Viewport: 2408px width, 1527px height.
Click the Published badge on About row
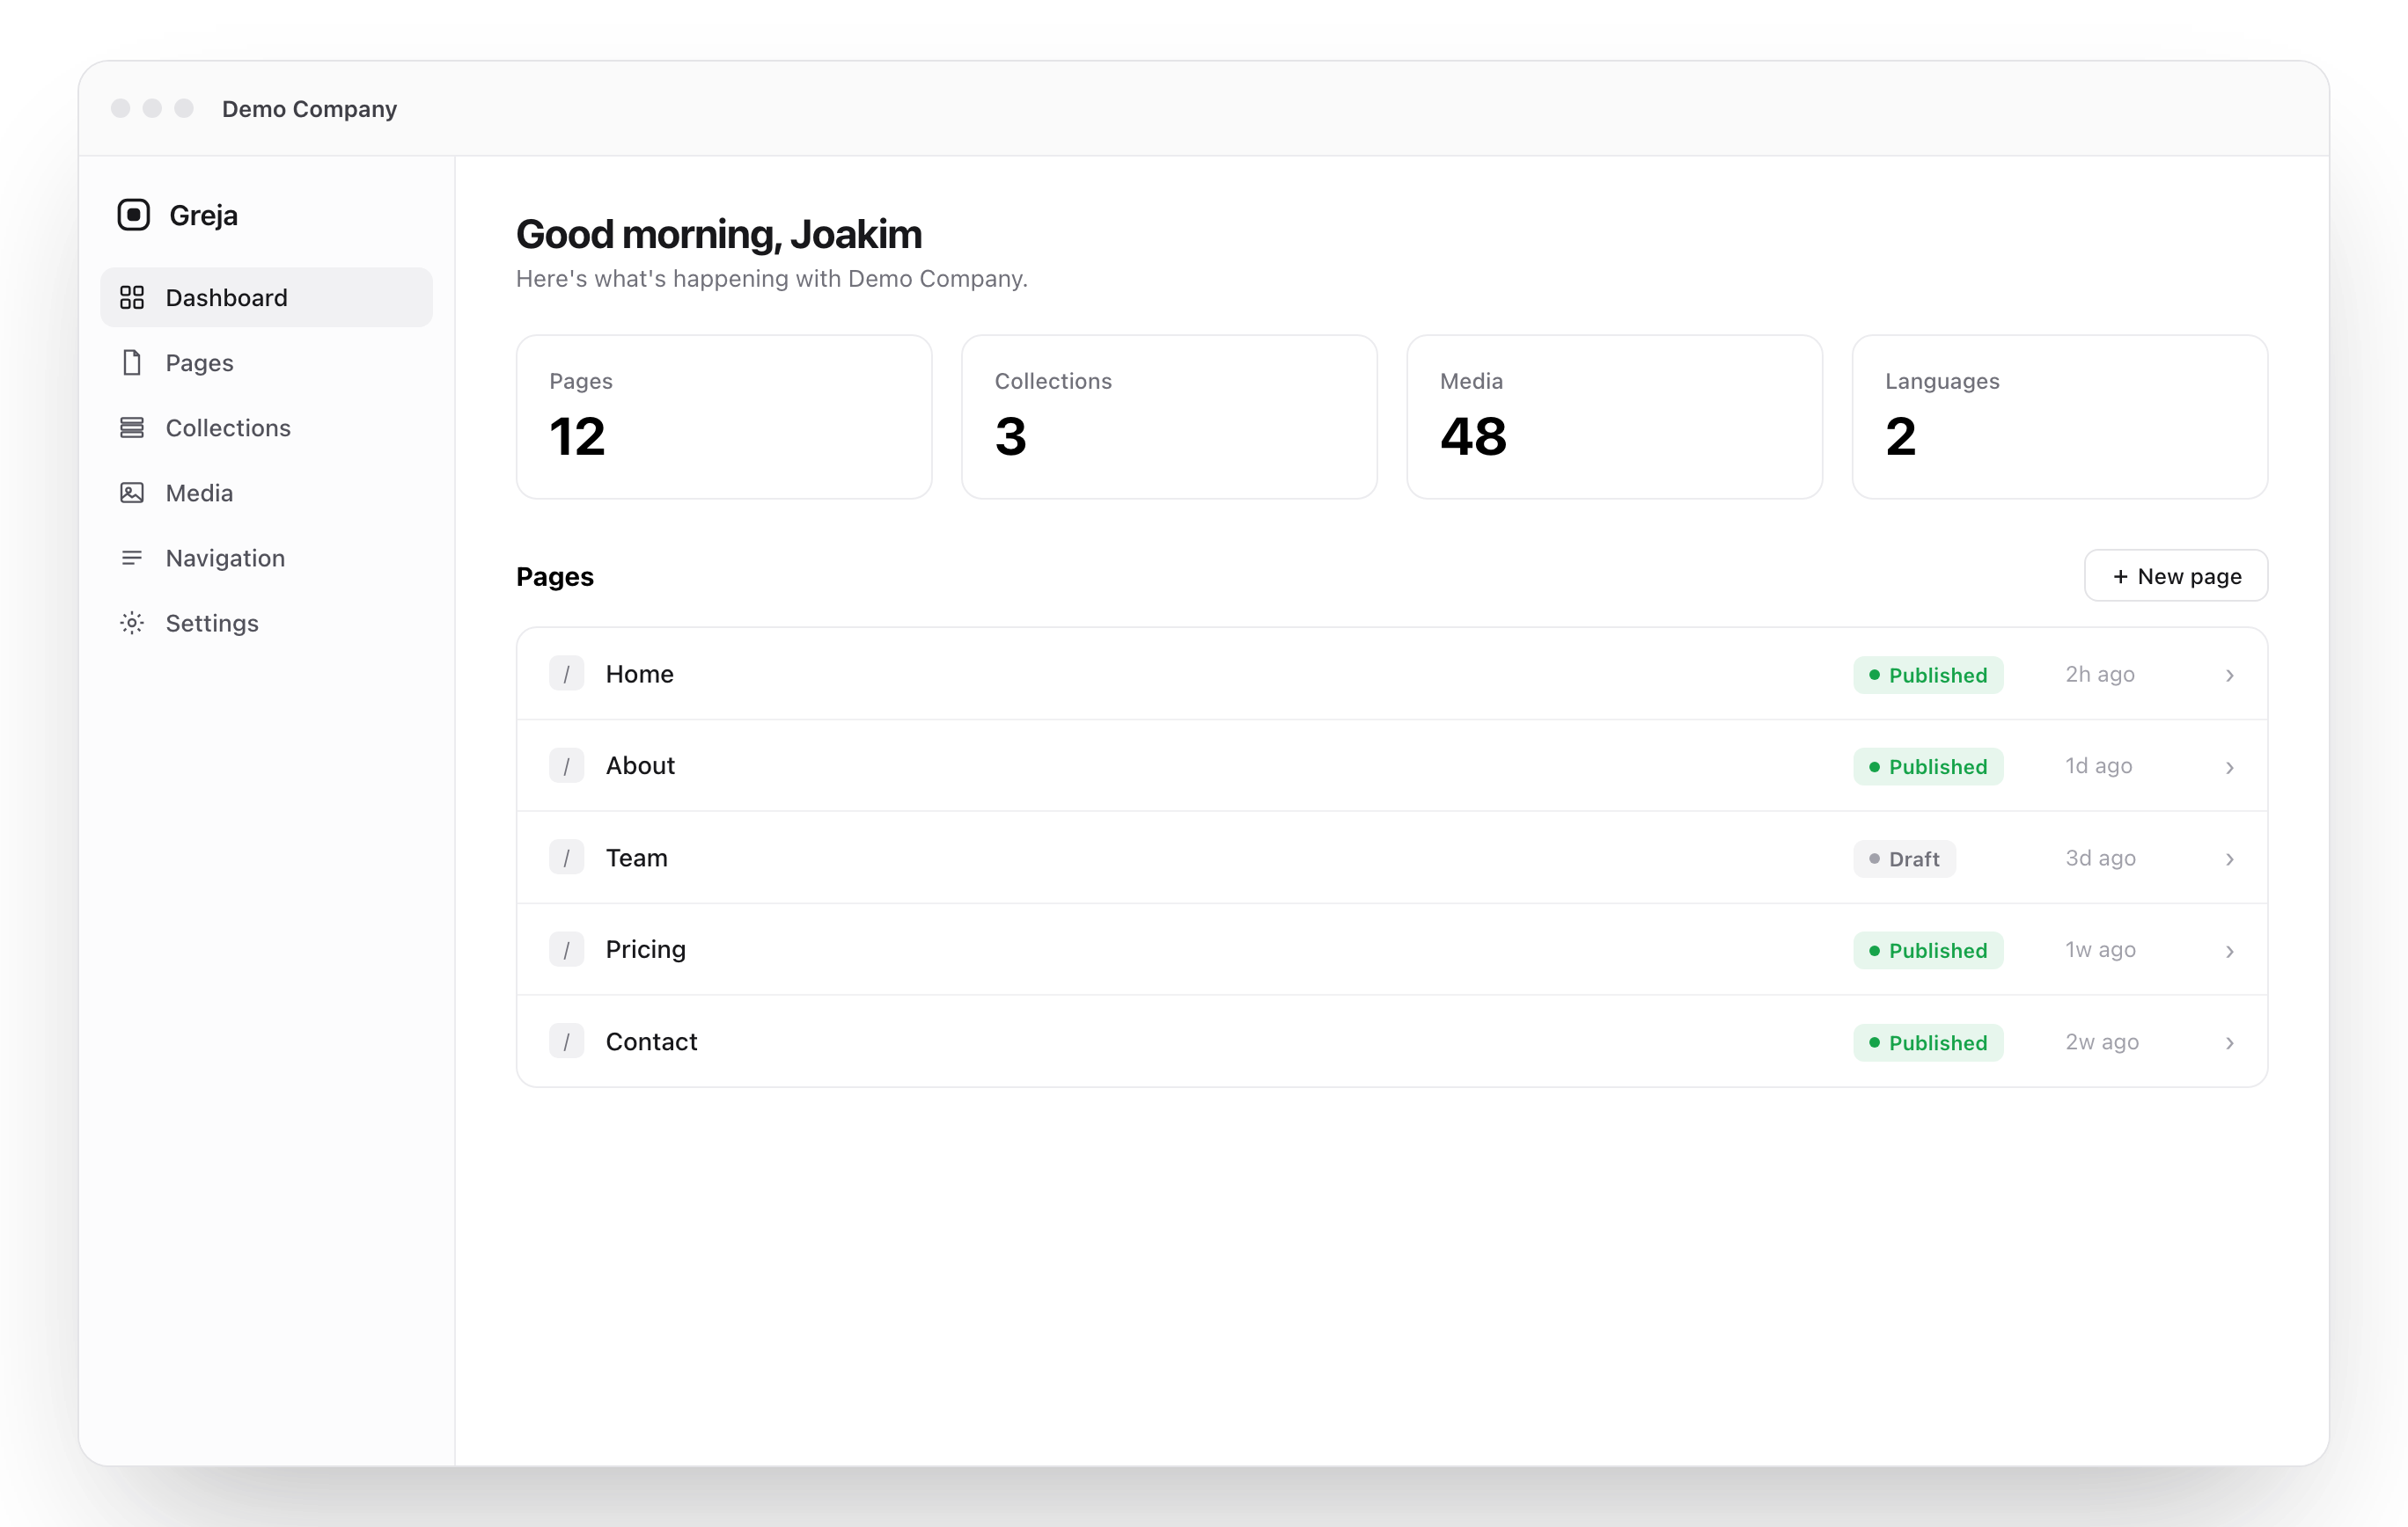1928,766
